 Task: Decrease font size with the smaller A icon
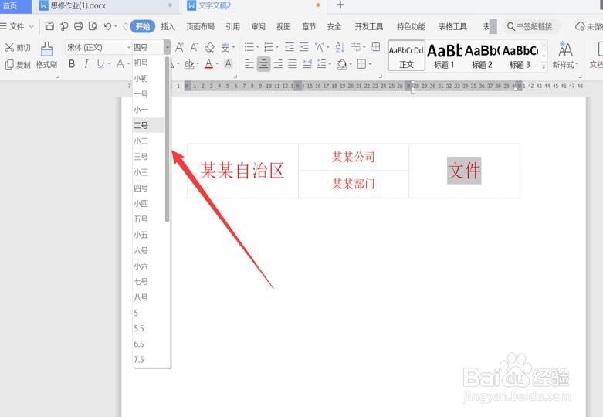195,48
